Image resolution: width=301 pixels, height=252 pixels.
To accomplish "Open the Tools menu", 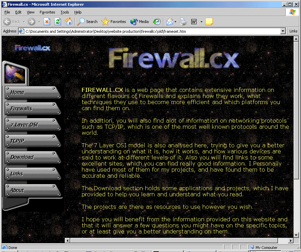I will [x=65, y=12].
